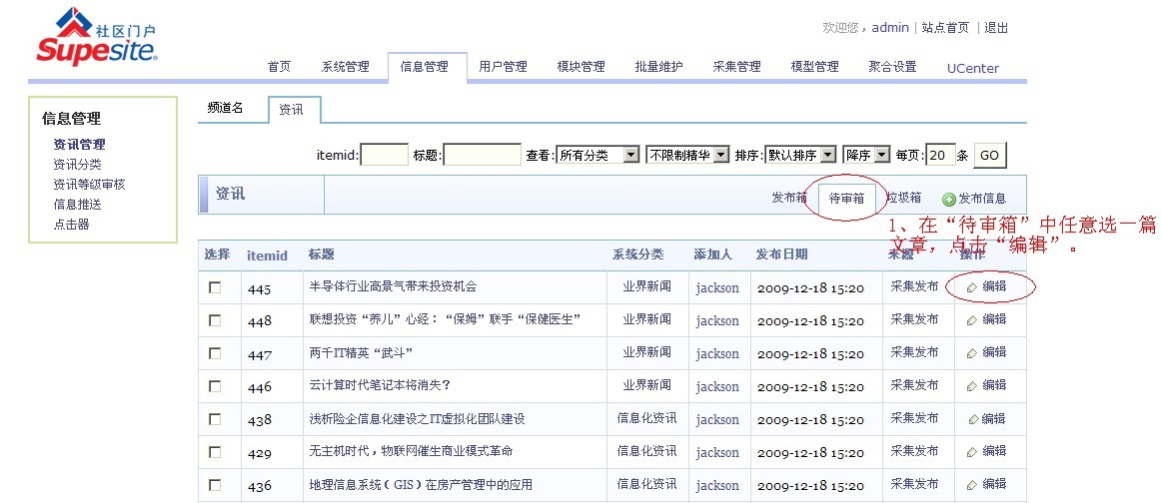Select checkbox for item 447 row

[x=215, y=353]
